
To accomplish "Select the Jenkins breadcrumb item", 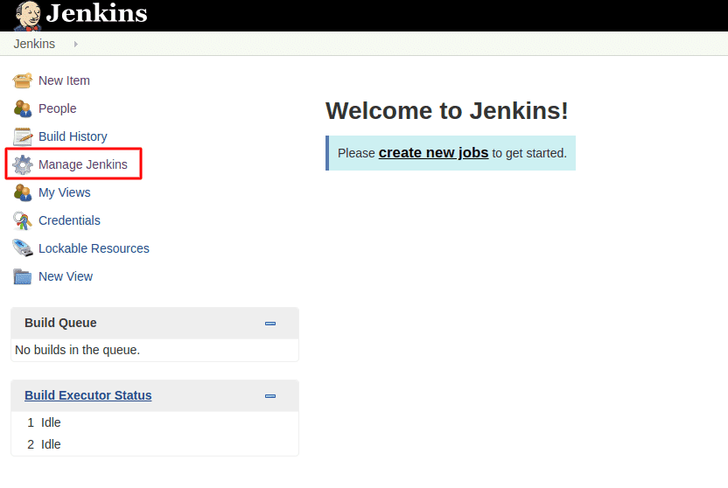I will (x=34, y=44).
